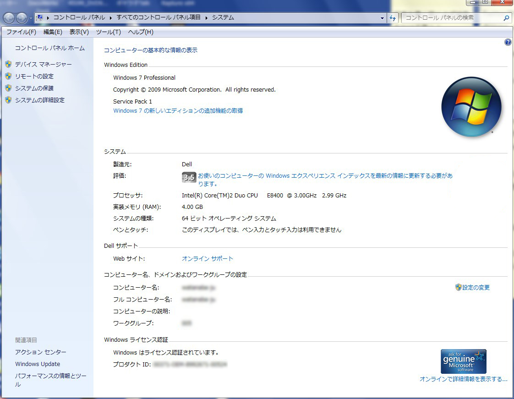
Task: Click the computer icon in address bar
Action: (x=39, y=17)
